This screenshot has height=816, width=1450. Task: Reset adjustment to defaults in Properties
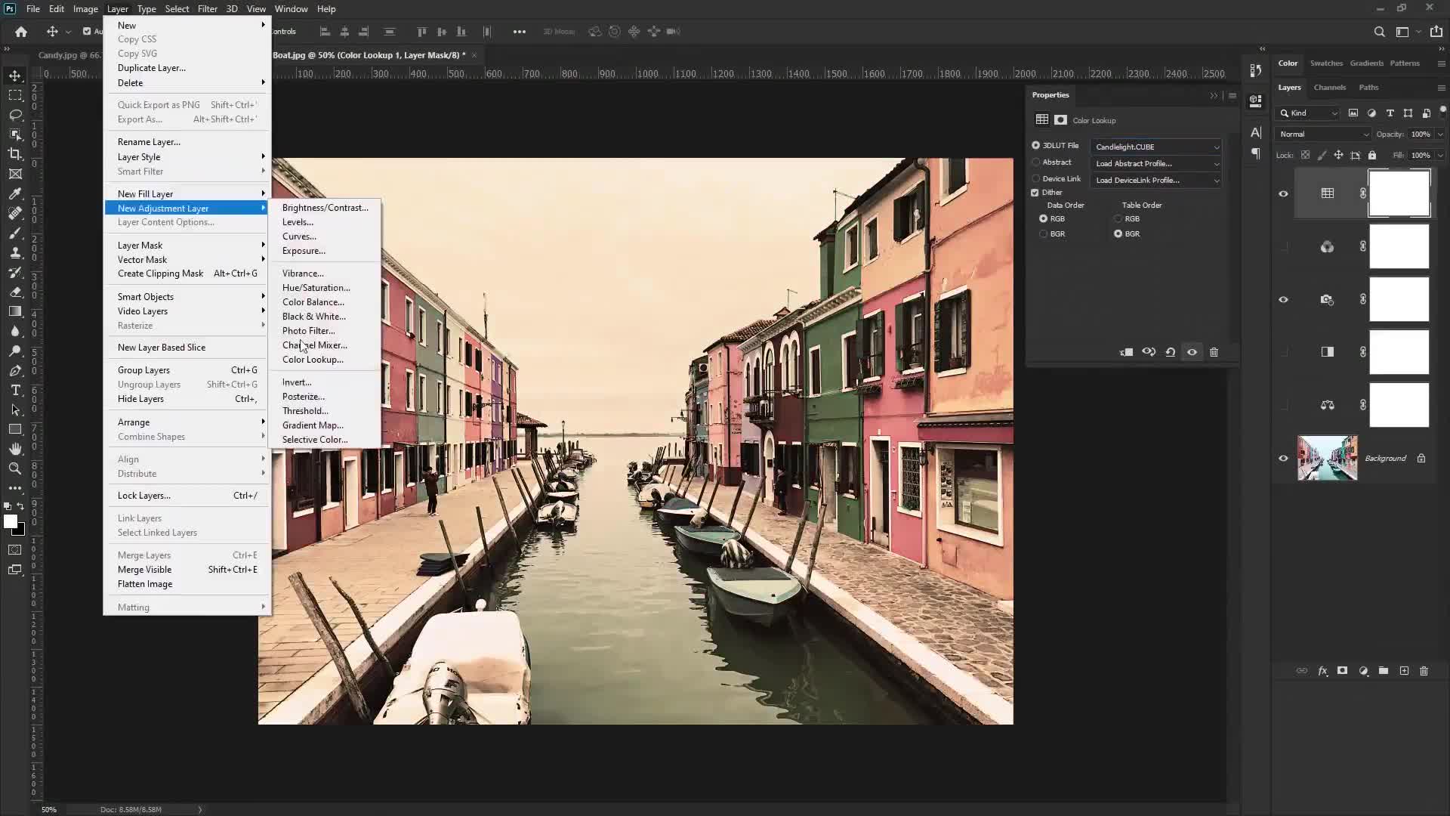(x=1170, y=352)
